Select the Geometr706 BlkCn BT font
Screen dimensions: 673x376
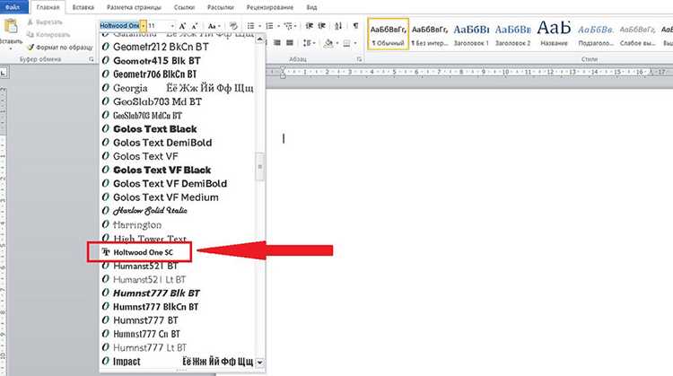pos(178,74)
